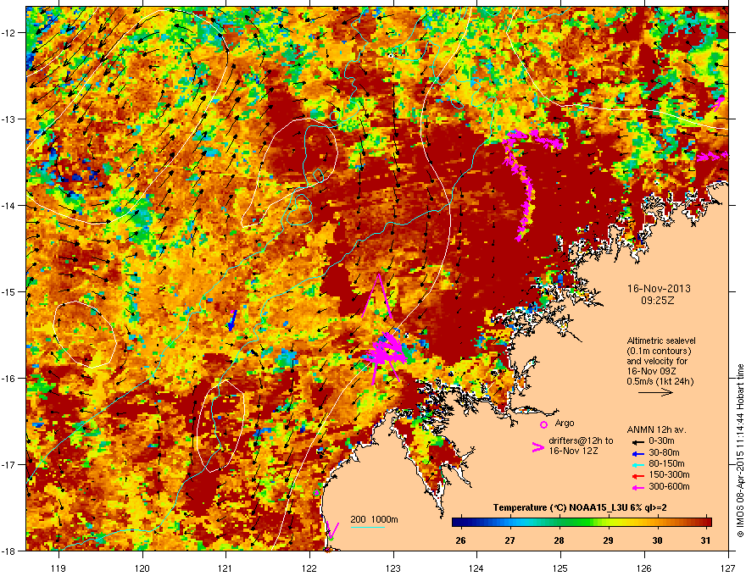Click the 'Argo' legend label
The width and height of the screenshot is (746, 576).
565,423
